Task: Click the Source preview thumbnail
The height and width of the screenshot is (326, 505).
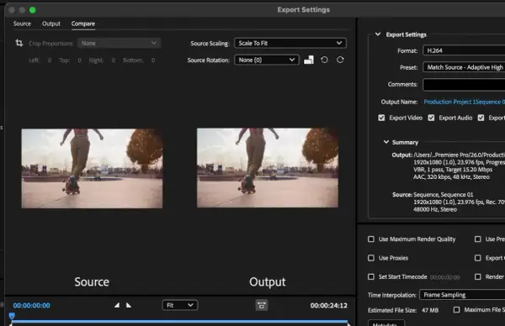Action: pos(92,169)
